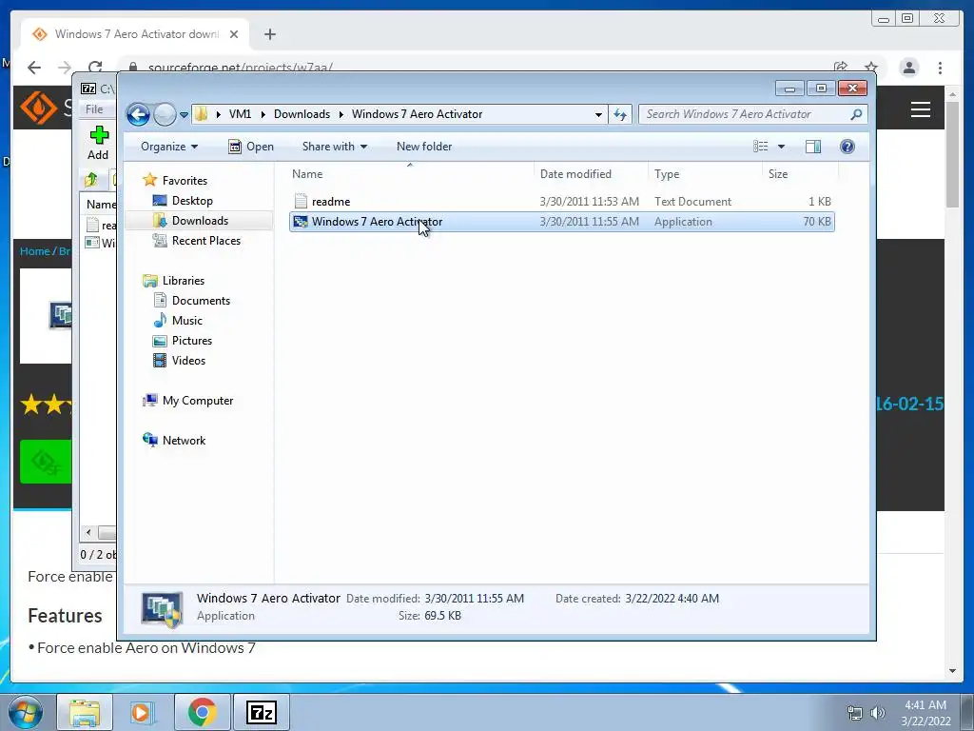
Task: Click Downloads in the address breadcrumb
Action: pyautogui.click(x=302, y=114)
